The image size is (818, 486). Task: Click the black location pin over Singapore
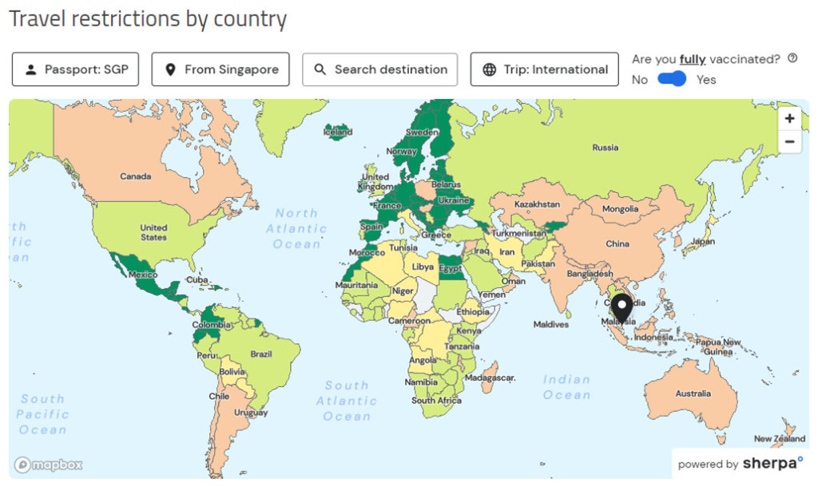point(621,308)
